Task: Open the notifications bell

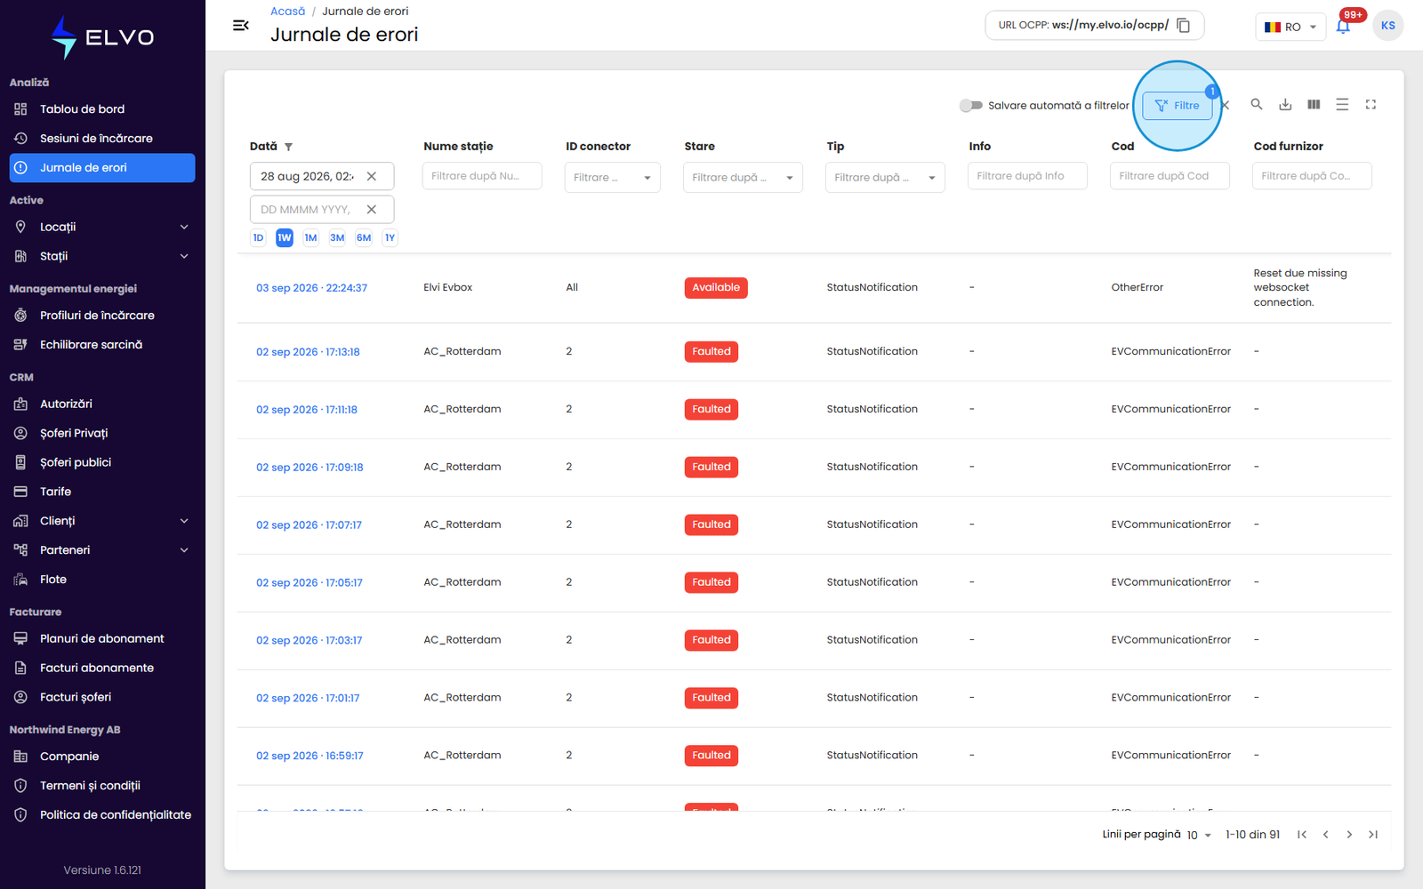Action: click(1343, 26)
